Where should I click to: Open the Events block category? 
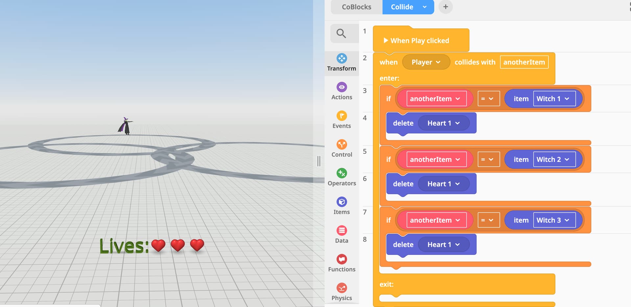tap(341, 120)
